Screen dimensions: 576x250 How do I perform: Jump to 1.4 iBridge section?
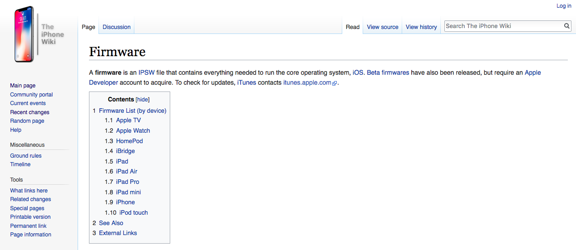119,151
